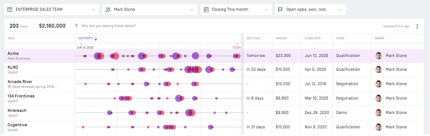Sort by the Close Date column header
Screen dimensions: 430x136
click(313, 38)
